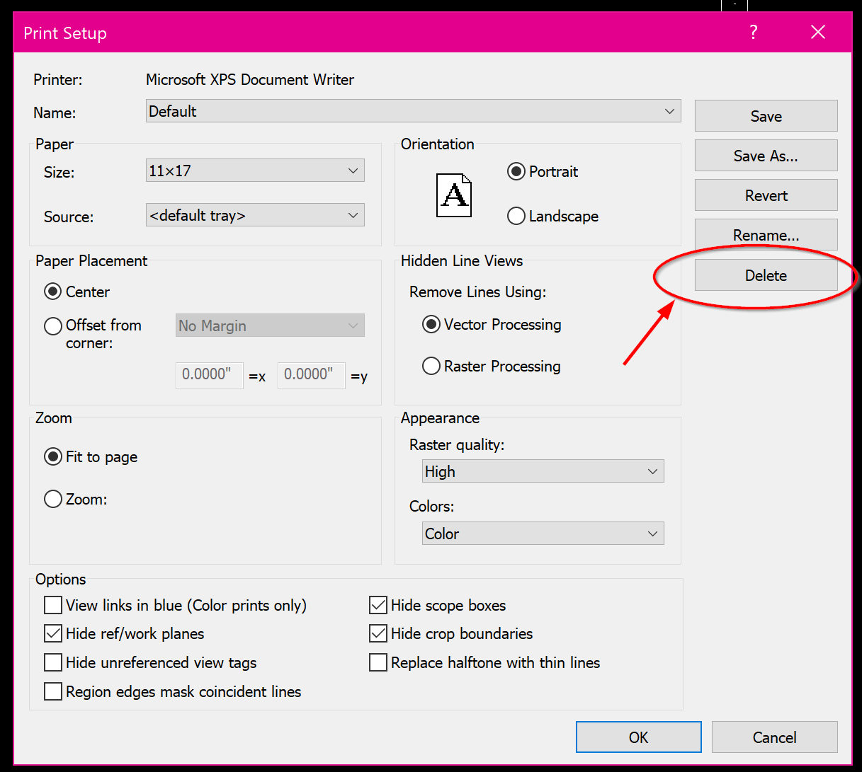The height and width of the screenshot is (772, 862).
Task: Click the circled Delete button
Action: pos(766,275)
